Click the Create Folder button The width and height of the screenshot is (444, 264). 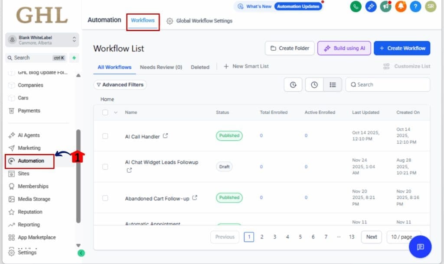pyautogui.click(x=289, y=48)
